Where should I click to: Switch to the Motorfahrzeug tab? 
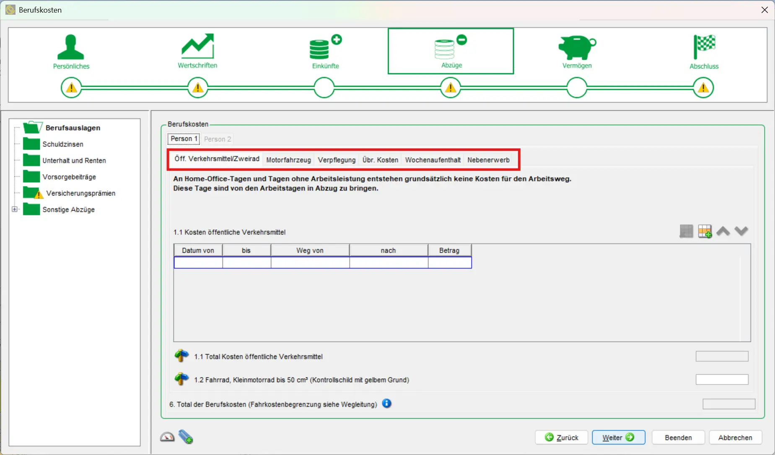pos(288,160)
